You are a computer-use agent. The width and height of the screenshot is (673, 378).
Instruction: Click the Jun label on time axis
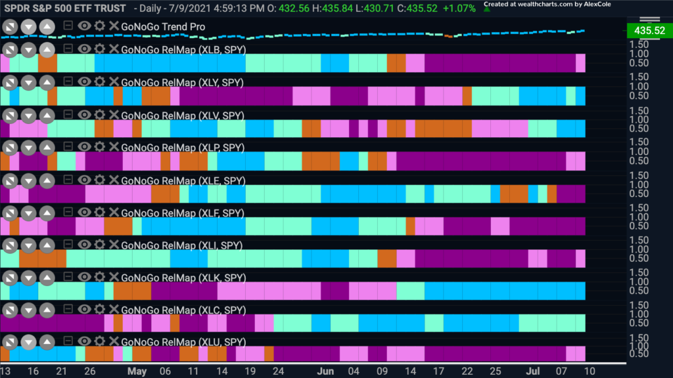(x=325, y=371)
